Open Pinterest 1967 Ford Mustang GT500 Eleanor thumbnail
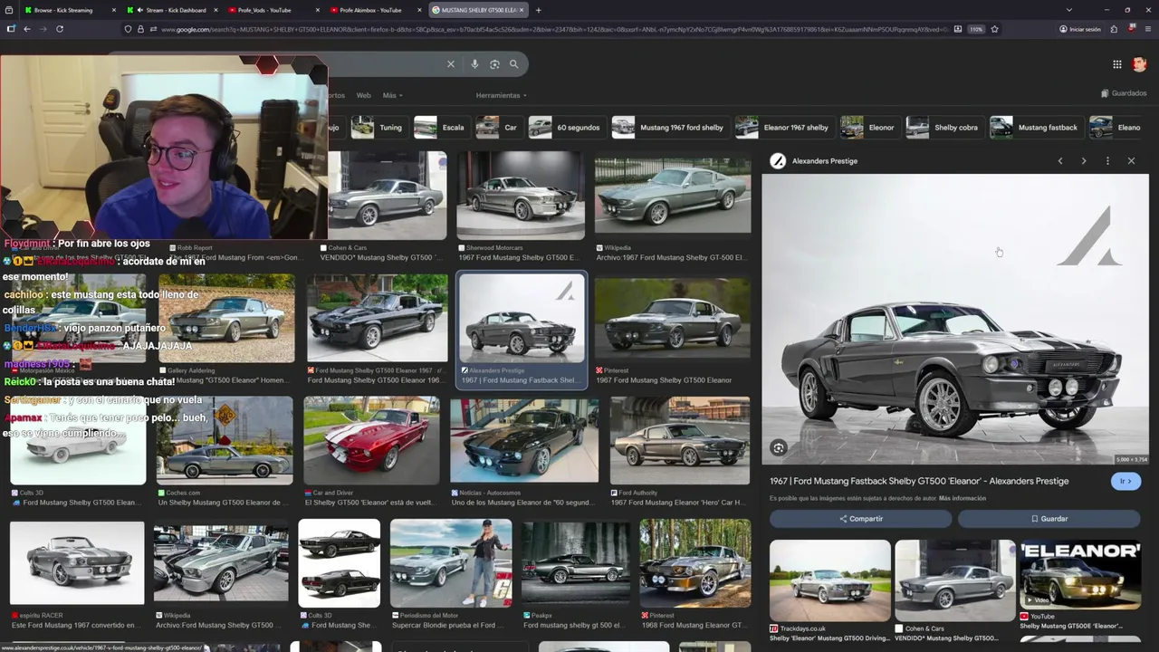The image size is (1159, 652). click(x=673, y=317)
